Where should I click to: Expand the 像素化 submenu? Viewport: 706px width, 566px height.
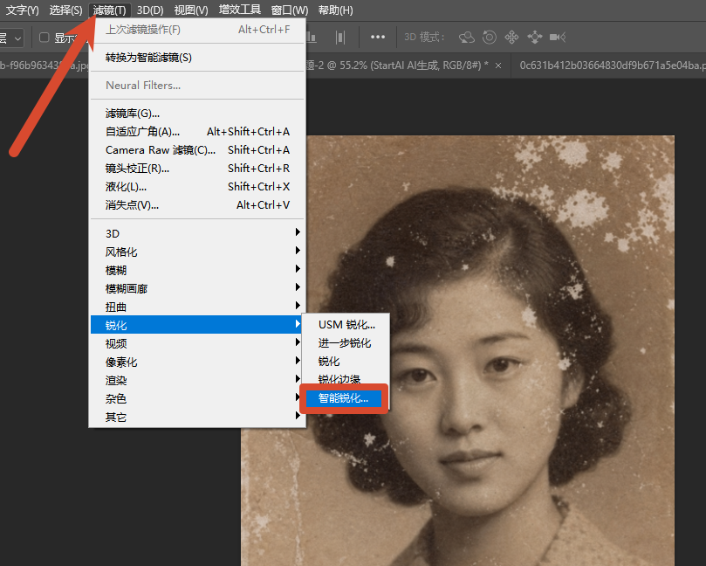tap(197, 362)
